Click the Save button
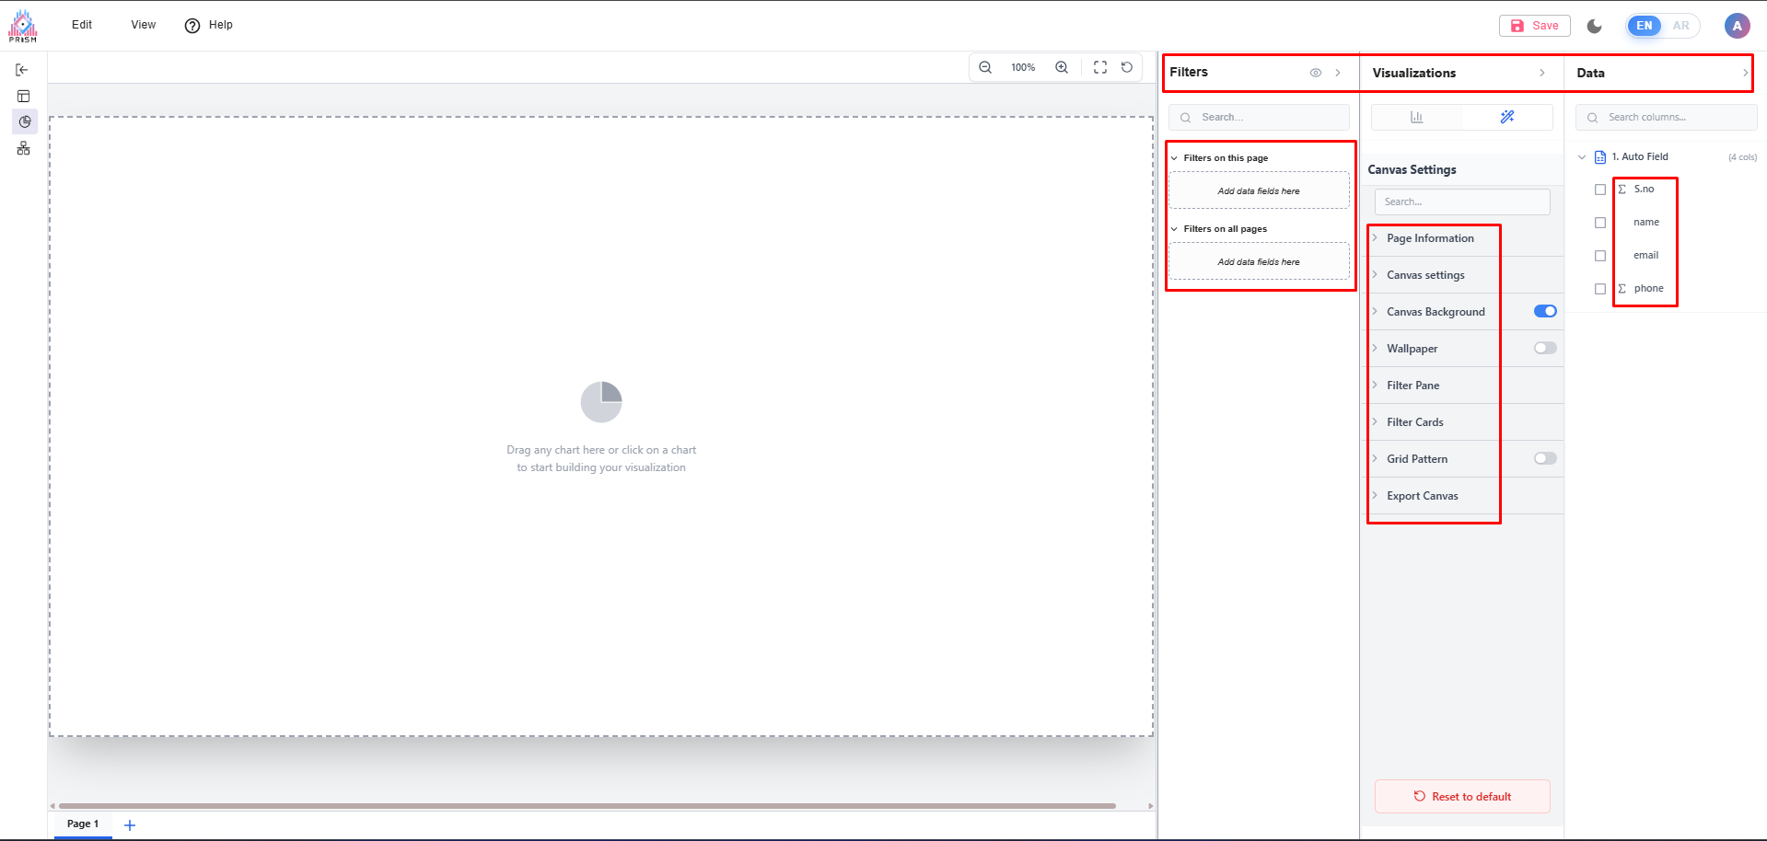The height and width of the screenshot is (841, 1767). (x=1534, y=26)
